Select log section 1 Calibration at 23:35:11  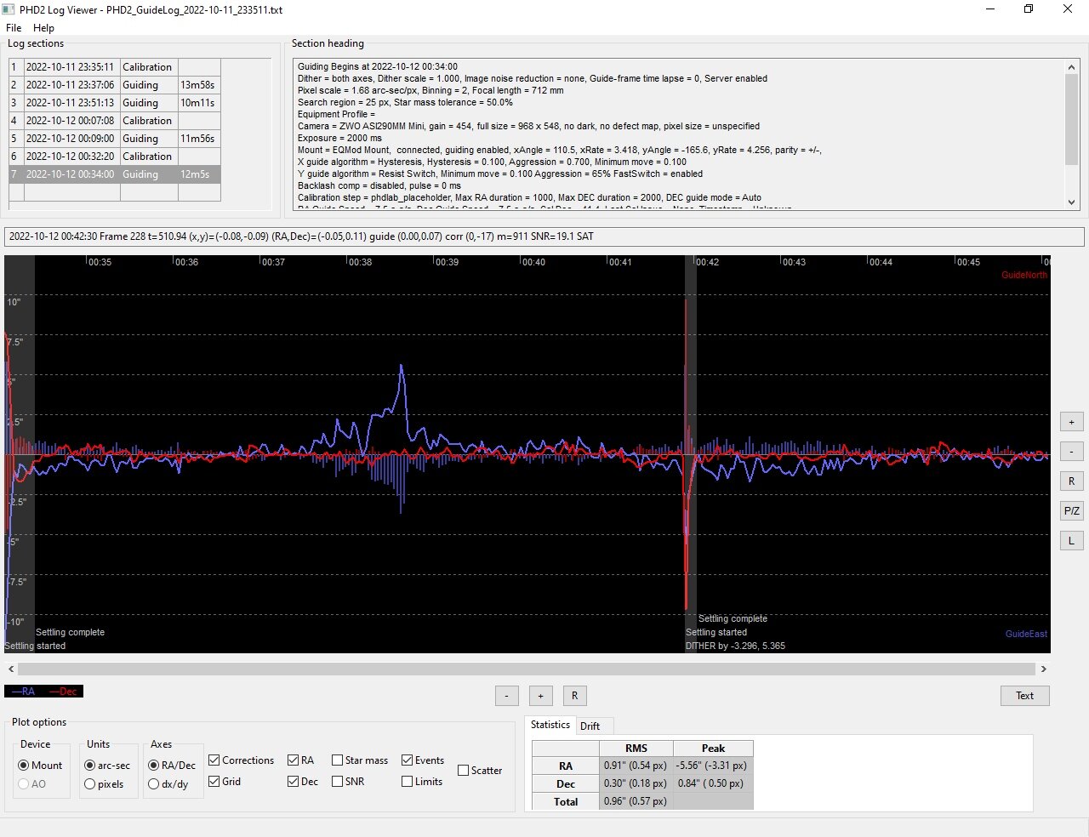tap(115, 67)
